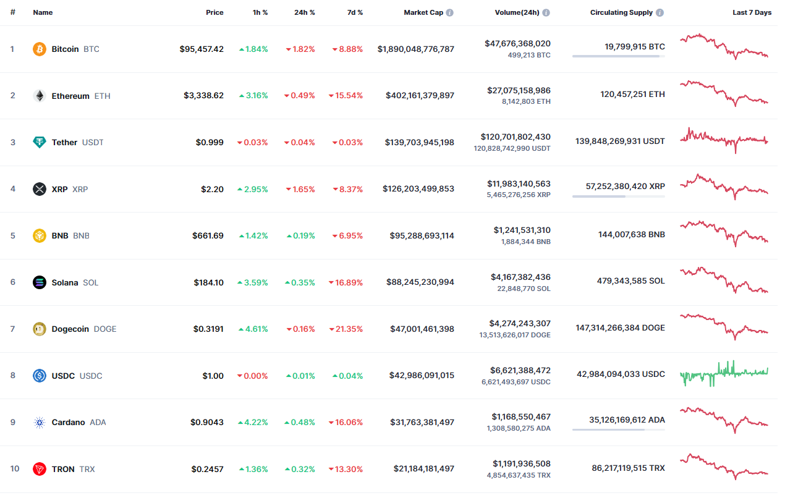This screenshot has width=785, height=498.
Task: Click TRON supply 86,217,119,515 TRX
Action: coord(629,468)
